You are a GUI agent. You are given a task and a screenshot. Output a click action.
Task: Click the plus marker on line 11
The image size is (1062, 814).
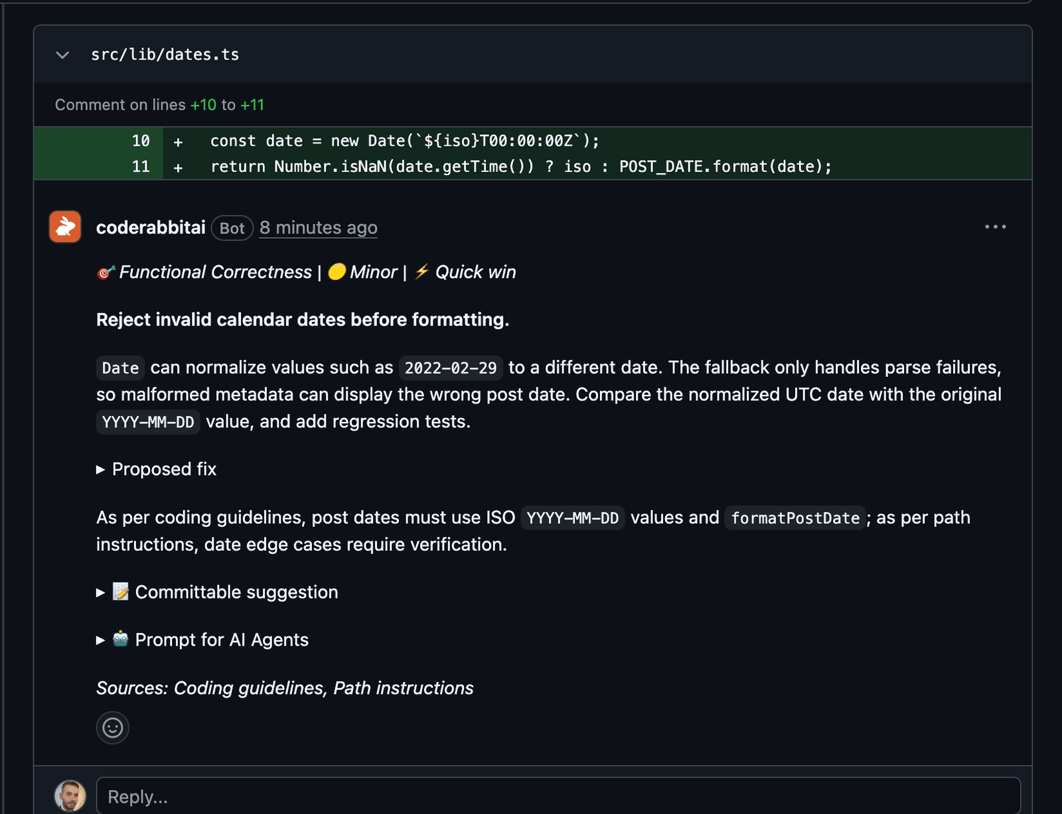[178, 167]
